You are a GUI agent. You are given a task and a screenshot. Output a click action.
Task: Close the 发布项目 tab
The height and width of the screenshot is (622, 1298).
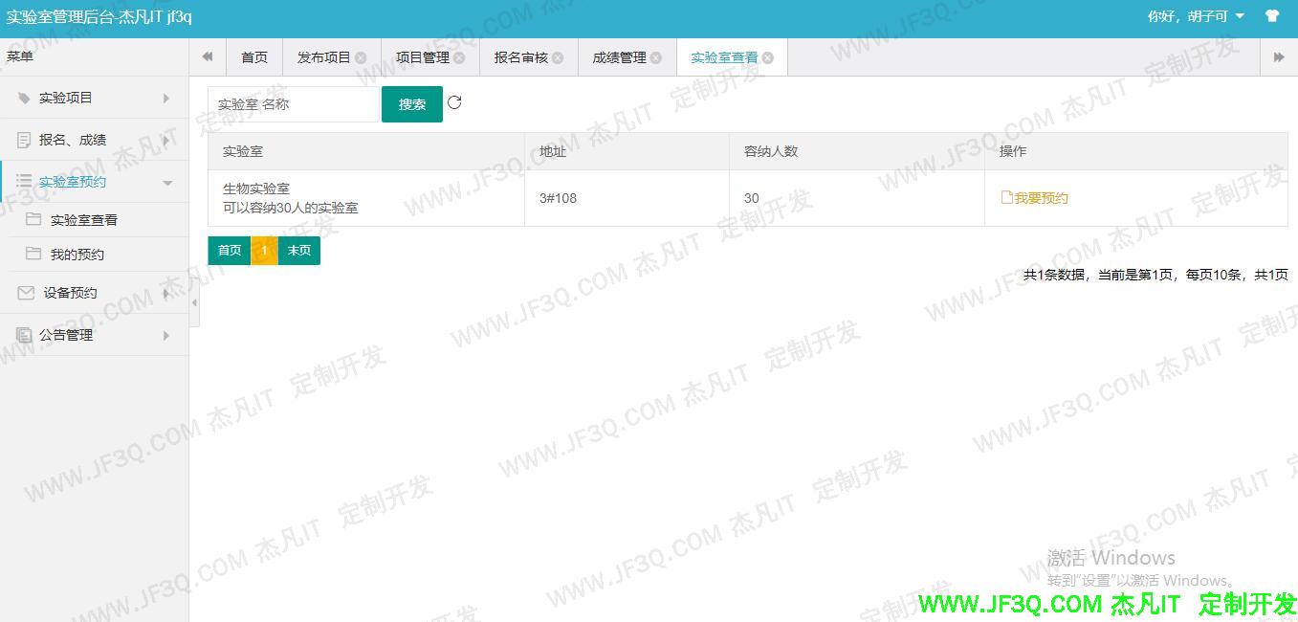[361, 57]
